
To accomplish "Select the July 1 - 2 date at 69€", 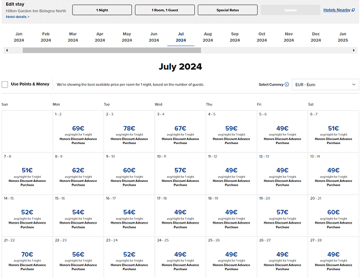I will [x=78, y=131].
